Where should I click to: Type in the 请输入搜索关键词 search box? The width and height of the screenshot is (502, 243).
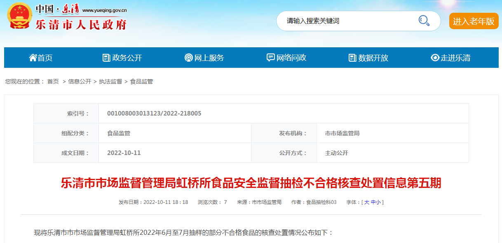pyautogui.click(x=346, y=21)
